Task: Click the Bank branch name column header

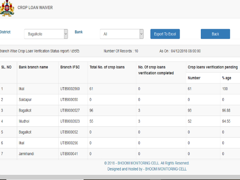Action: [x=33, y=67]
